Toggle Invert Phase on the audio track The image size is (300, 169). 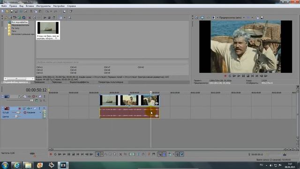pos(24,108)
